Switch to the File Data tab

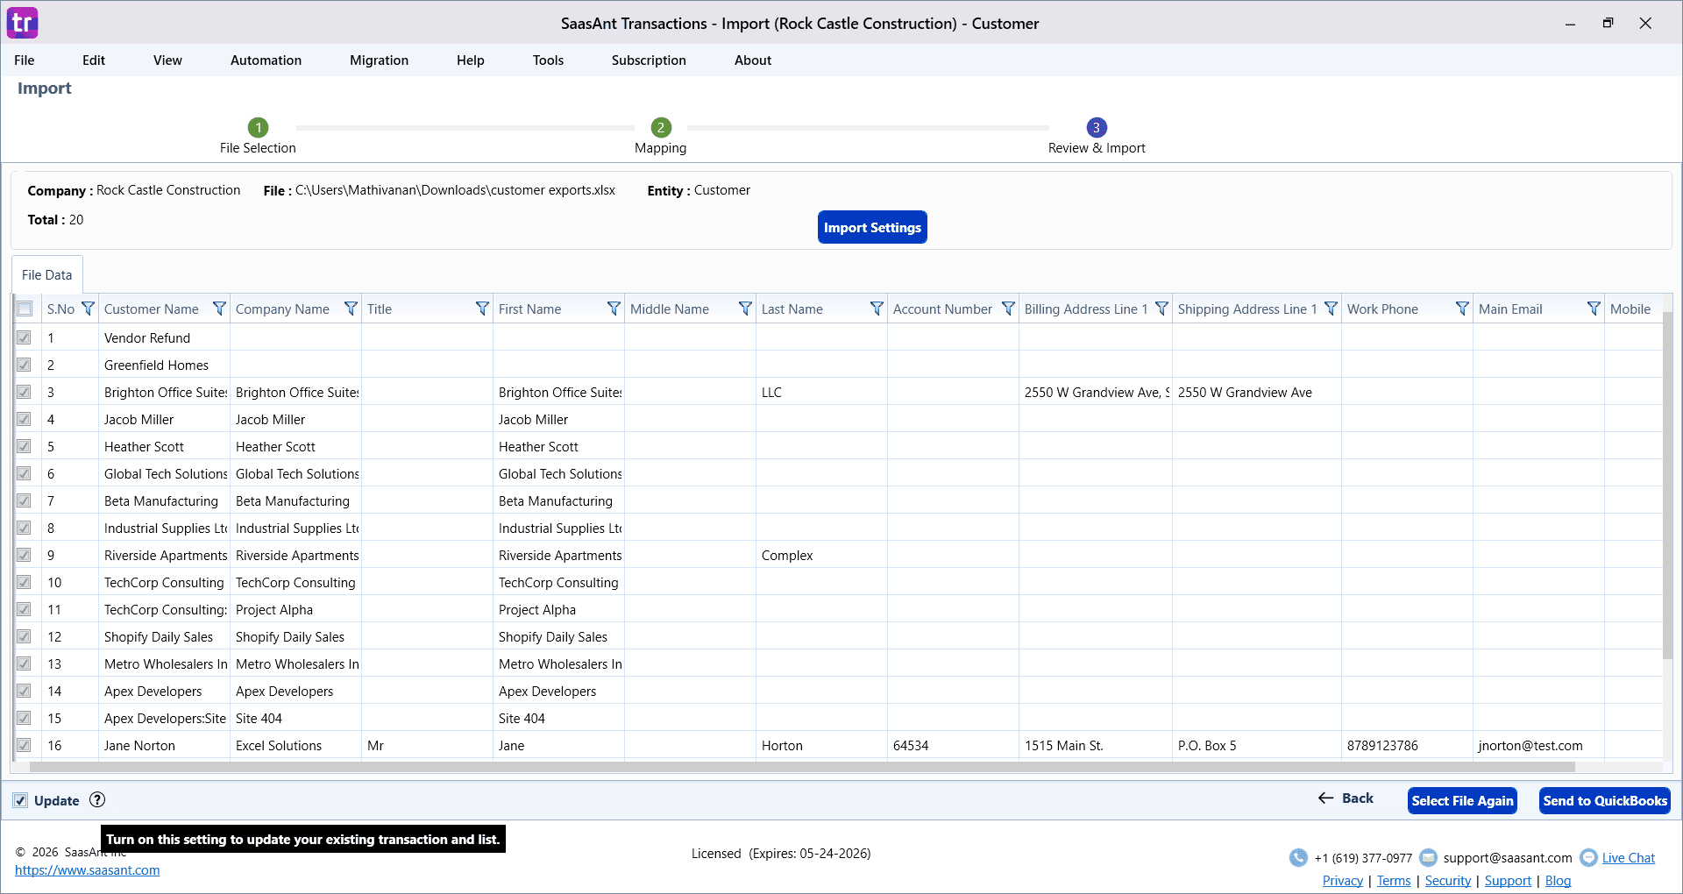(47, 274)
